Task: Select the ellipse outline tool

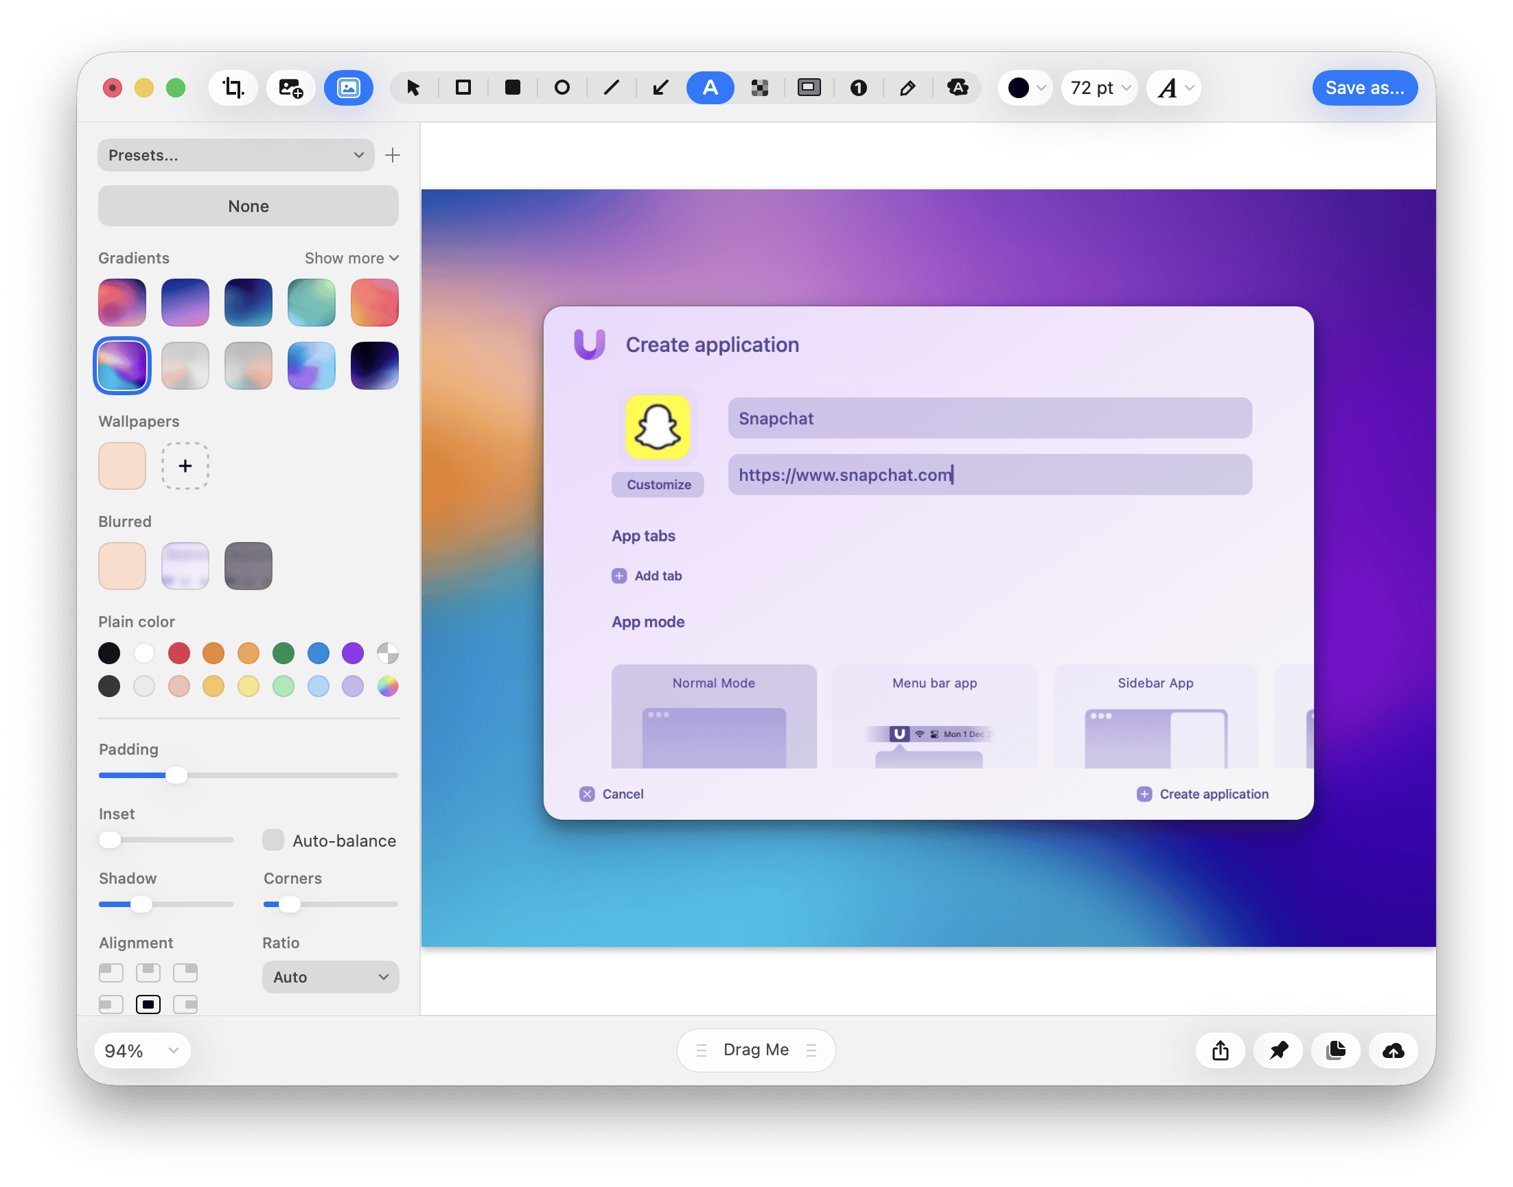Action: [562, 88]
